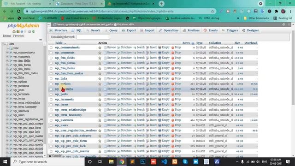Screen dimensions: 295x166
Task: Go to the Import tab
Action: tap(147, 30)
